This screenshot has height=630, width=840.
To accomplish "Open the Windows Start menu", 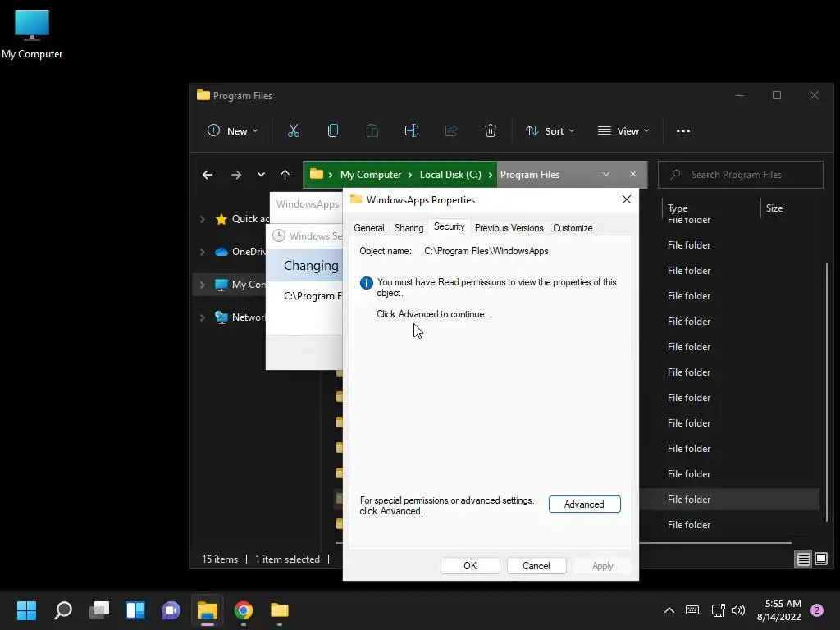I will tap(26, 610).
